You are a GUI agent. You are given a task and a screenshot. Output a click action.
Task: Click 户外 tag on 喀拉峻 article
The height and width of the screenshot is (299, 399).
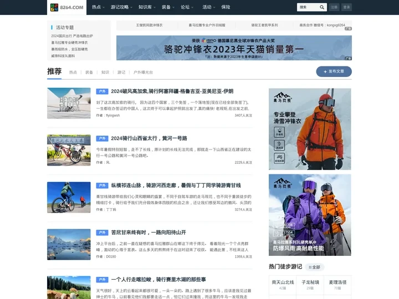click(x=102, y=280)
